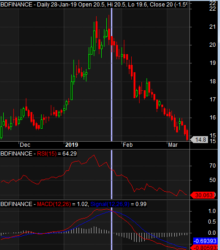Click the 0.0 MACD axis label
The height and width of the screenshot is (250, 220).
[212, 233]
